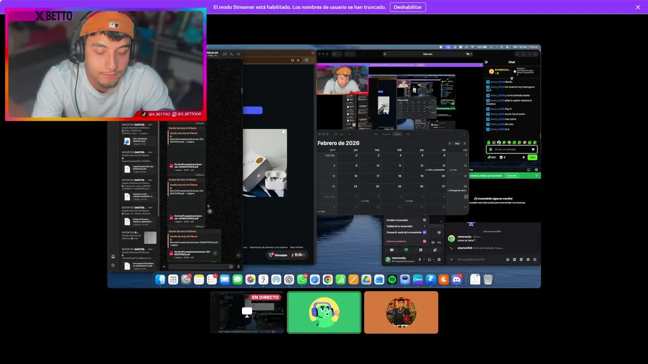This screenshot has width=648, height=364.
Task: Open WhatsApp in the shared Dock
Action: click(x=302, y=280)
